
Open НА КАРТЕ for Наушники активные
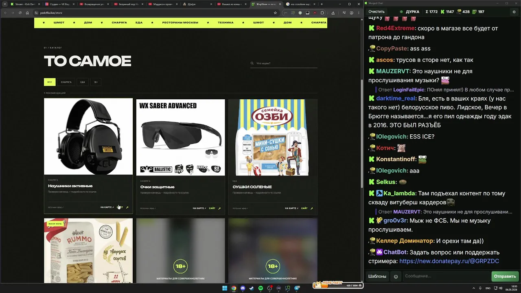(x=107, y=207)
